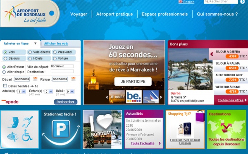Switch to Afficher les vols tab
248x154 pixels.
click(x=56, y=43)
